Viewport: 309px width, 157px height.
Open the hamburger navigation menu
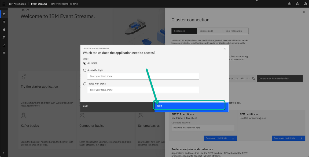coord(3,4)
